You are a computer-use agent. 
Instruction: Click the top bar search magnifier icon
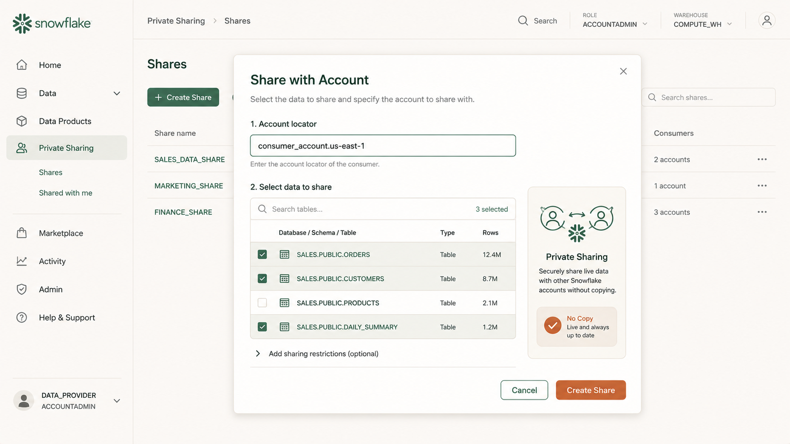pyautogui.click(x=523, y=21)
